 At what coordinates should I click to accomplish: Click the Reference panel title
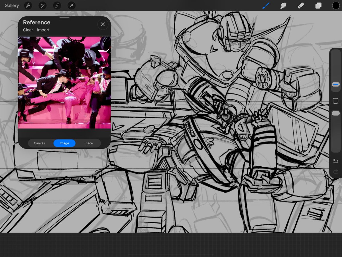coord(36,22)
